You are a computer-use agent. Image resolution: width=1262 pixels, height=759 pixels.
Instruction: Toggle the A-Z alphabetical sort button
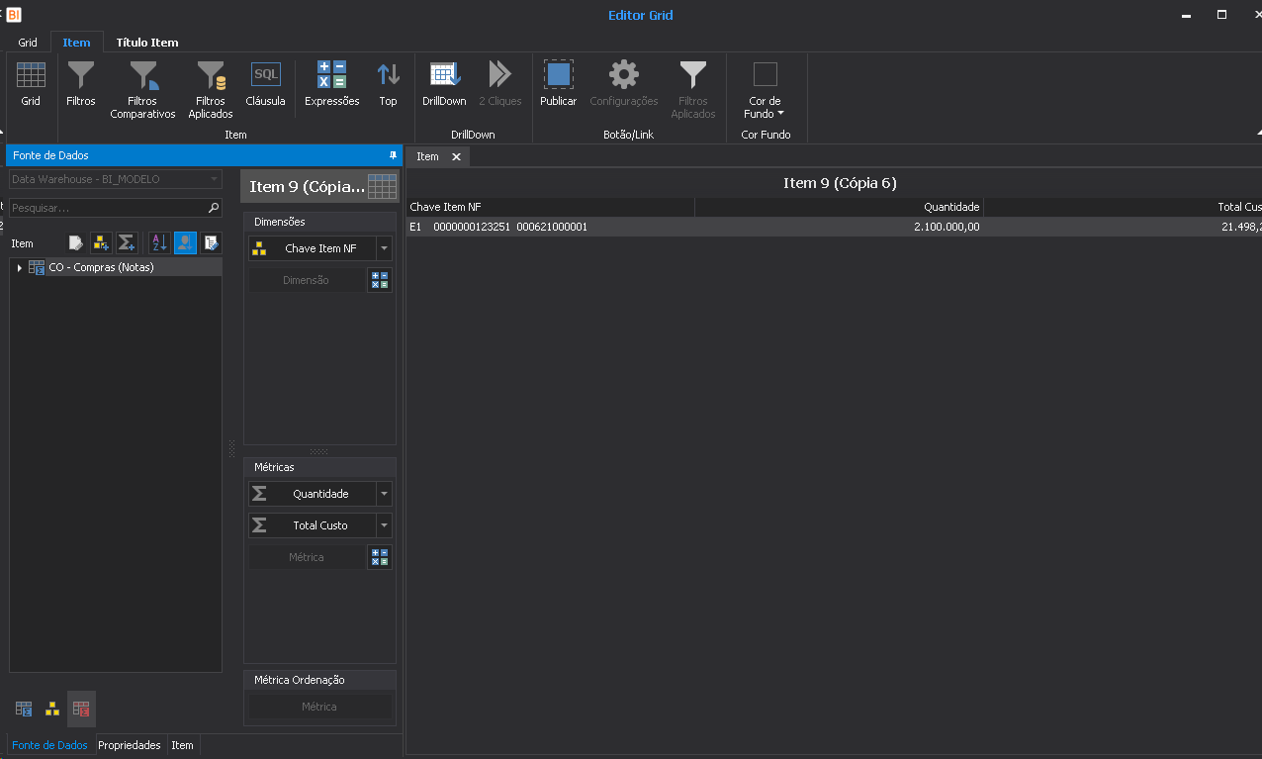coord(159,243)
